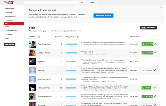Expand the Video Manager sidebar section
The height and width of the screenshot is (106, 166).
(10, 17)
